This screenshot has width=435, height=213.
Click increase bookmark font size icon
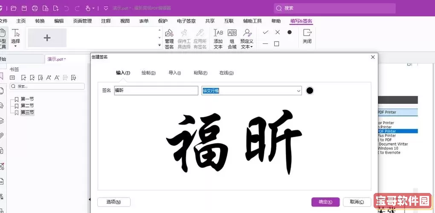[x=49, y=78]
